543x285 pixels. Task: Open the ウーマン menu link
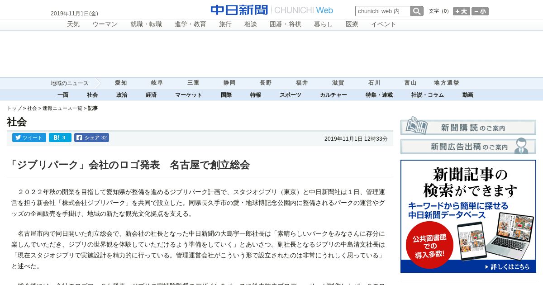(x=105, y=24)
